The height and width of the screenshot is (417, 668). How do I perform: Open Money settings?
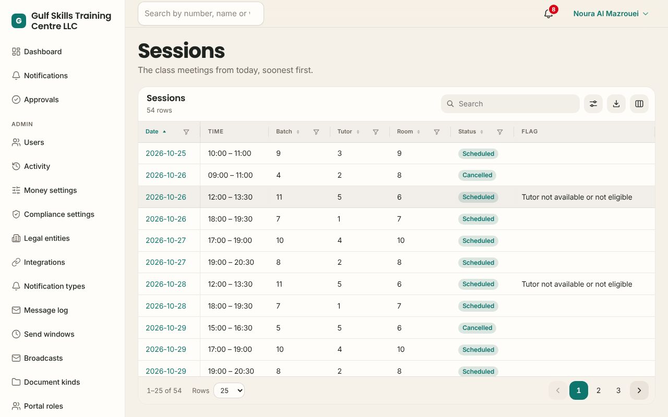pyautogui.click(x=63, y=190)
